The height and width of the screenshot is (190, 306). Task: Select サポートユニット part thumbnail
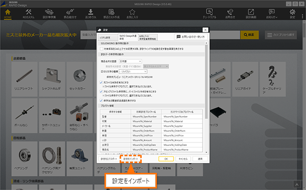coord(52,116)
